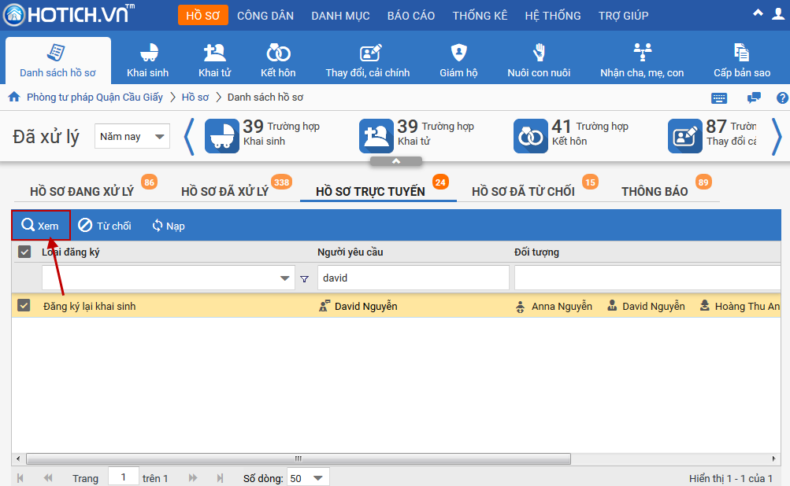The image size is (790, 486).
Task: Open the BÁO CÁO menu
Action: tap(410, 16)
